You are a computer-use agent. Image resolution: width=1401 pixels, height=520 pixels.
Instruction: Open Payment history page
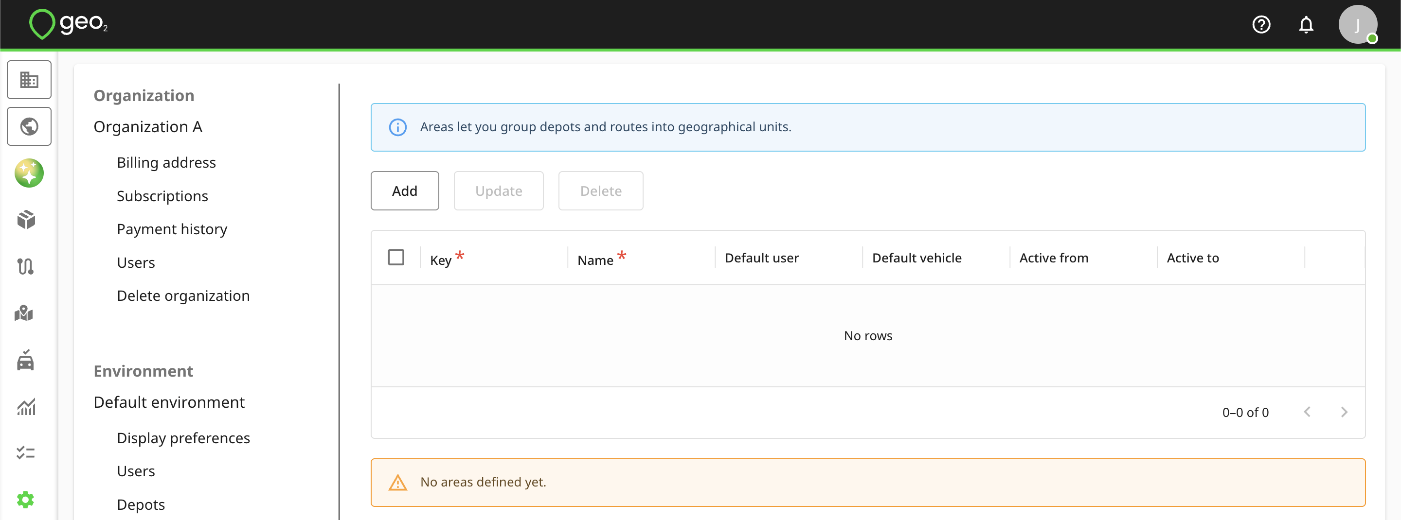(x=172, y=229)
